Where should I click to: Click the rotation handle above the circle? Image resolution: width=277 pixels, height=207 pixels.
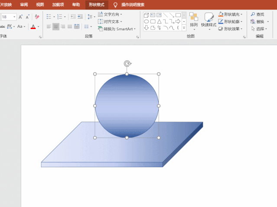[127, 64]
